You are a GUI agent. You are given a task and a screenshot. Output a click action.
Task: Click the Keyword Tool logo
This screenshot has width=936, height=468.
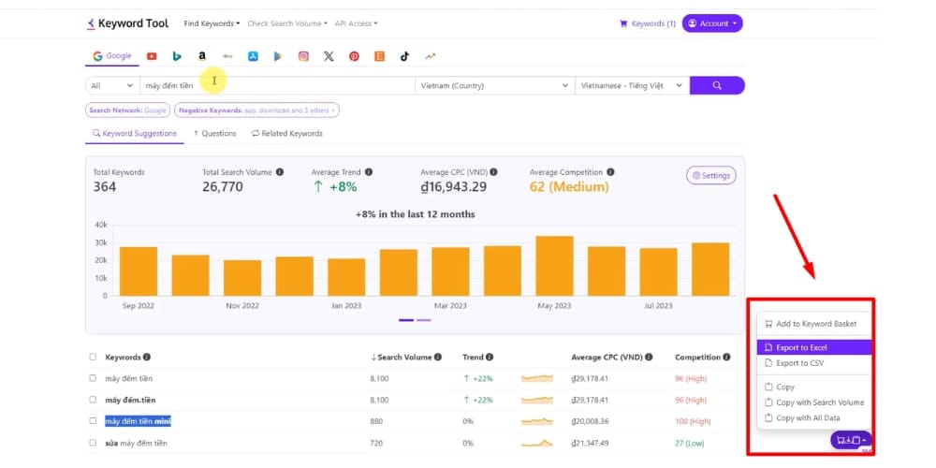tap(127, 24)
